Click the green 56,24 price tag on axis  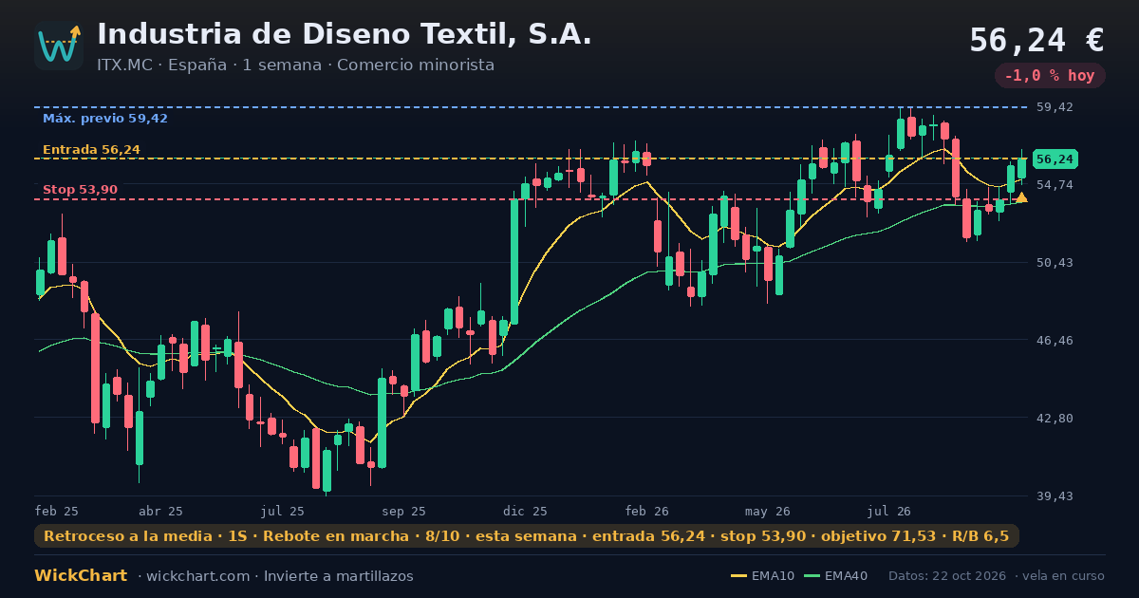[x=1055, y=159]
